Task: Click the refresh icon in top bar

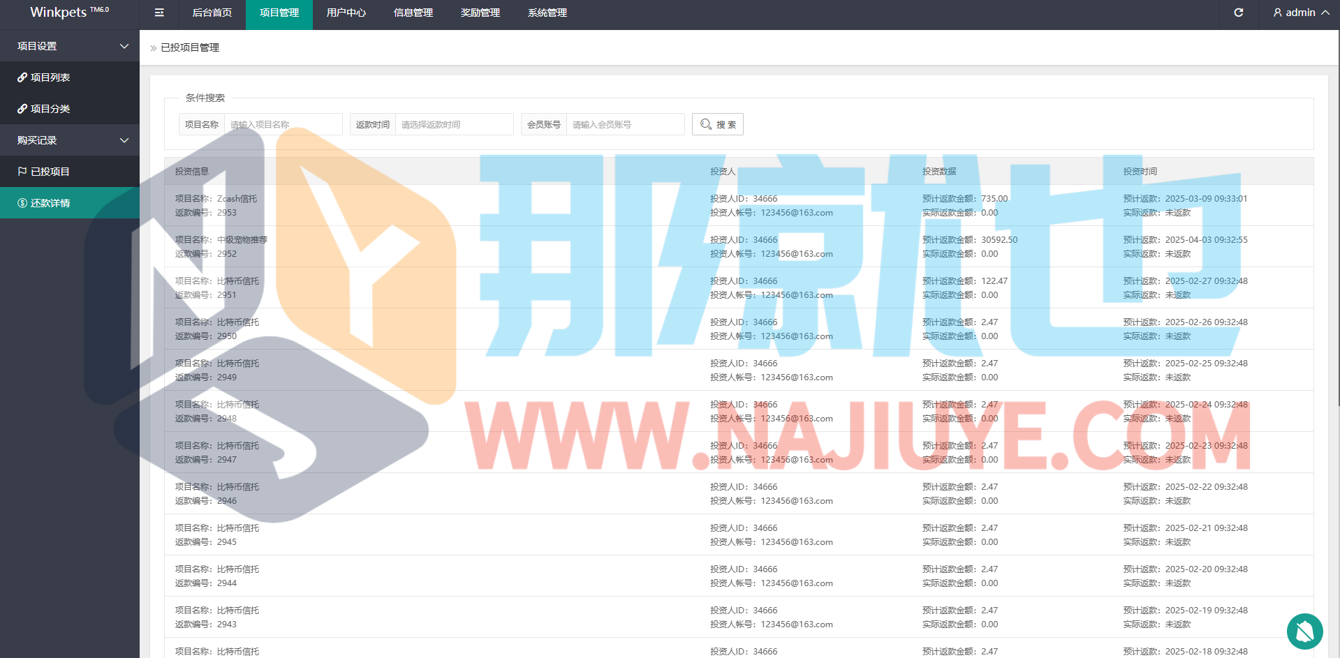Action: [1238, 13]
